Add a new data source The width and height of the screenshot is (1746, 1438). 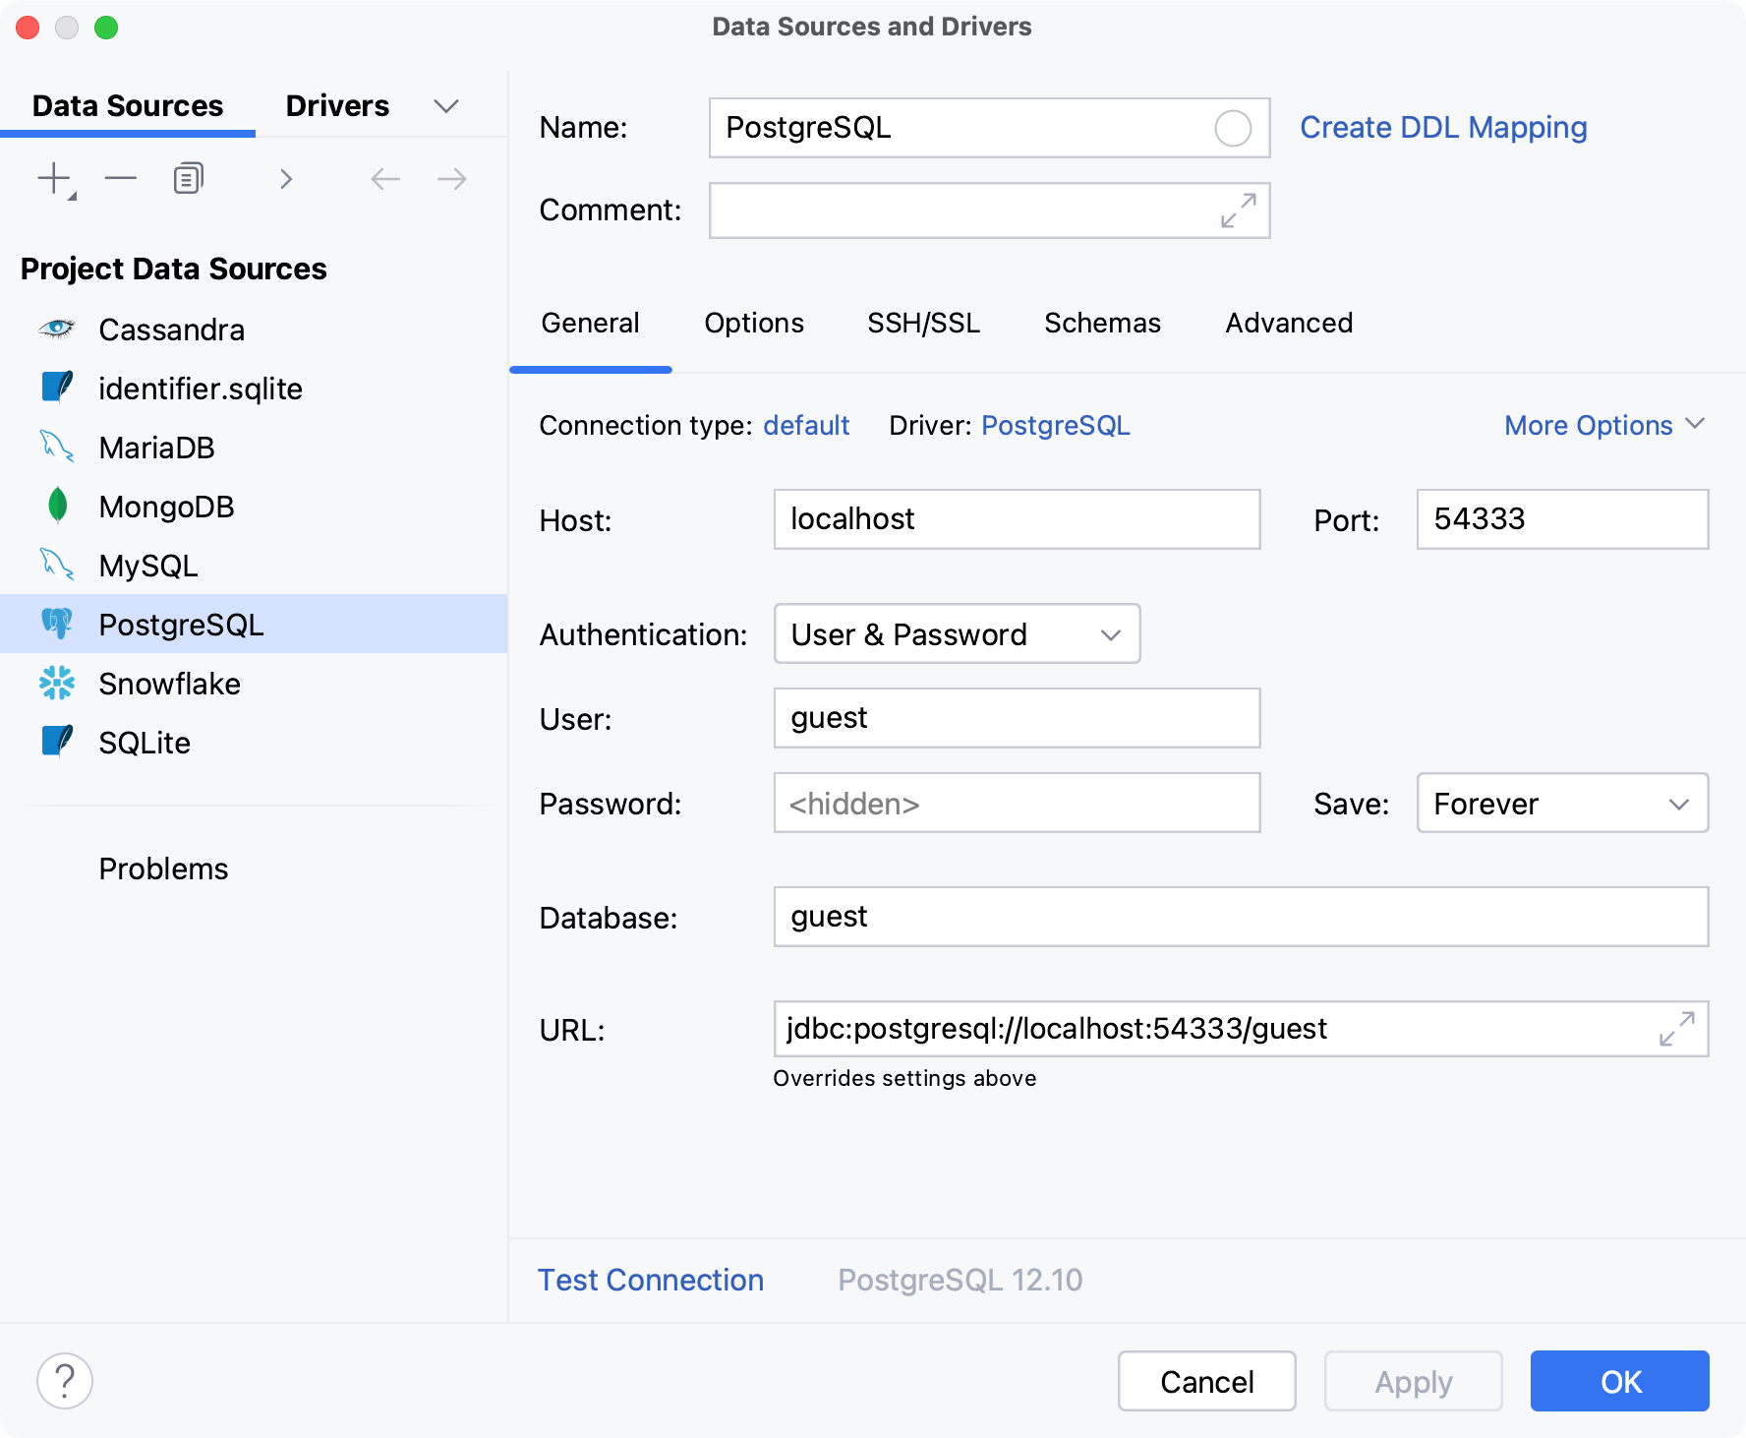(x=51, y=178)
